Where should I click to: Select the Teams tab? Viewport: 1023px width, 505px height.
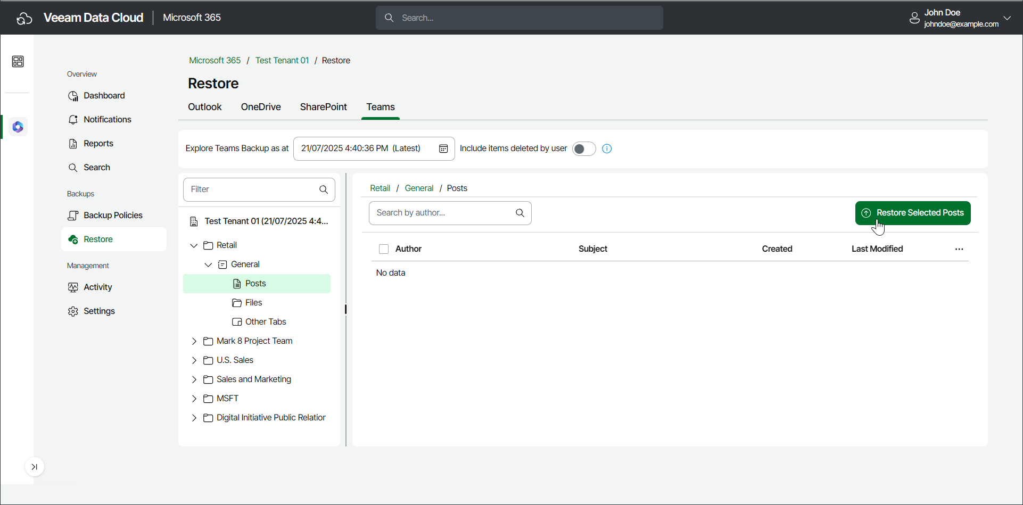(x=381, y=107)
